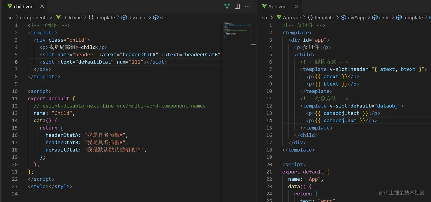Click the <!-- 解构方式 --> comment
Viewport: 431px width, 202px height.
pos(324,62)
